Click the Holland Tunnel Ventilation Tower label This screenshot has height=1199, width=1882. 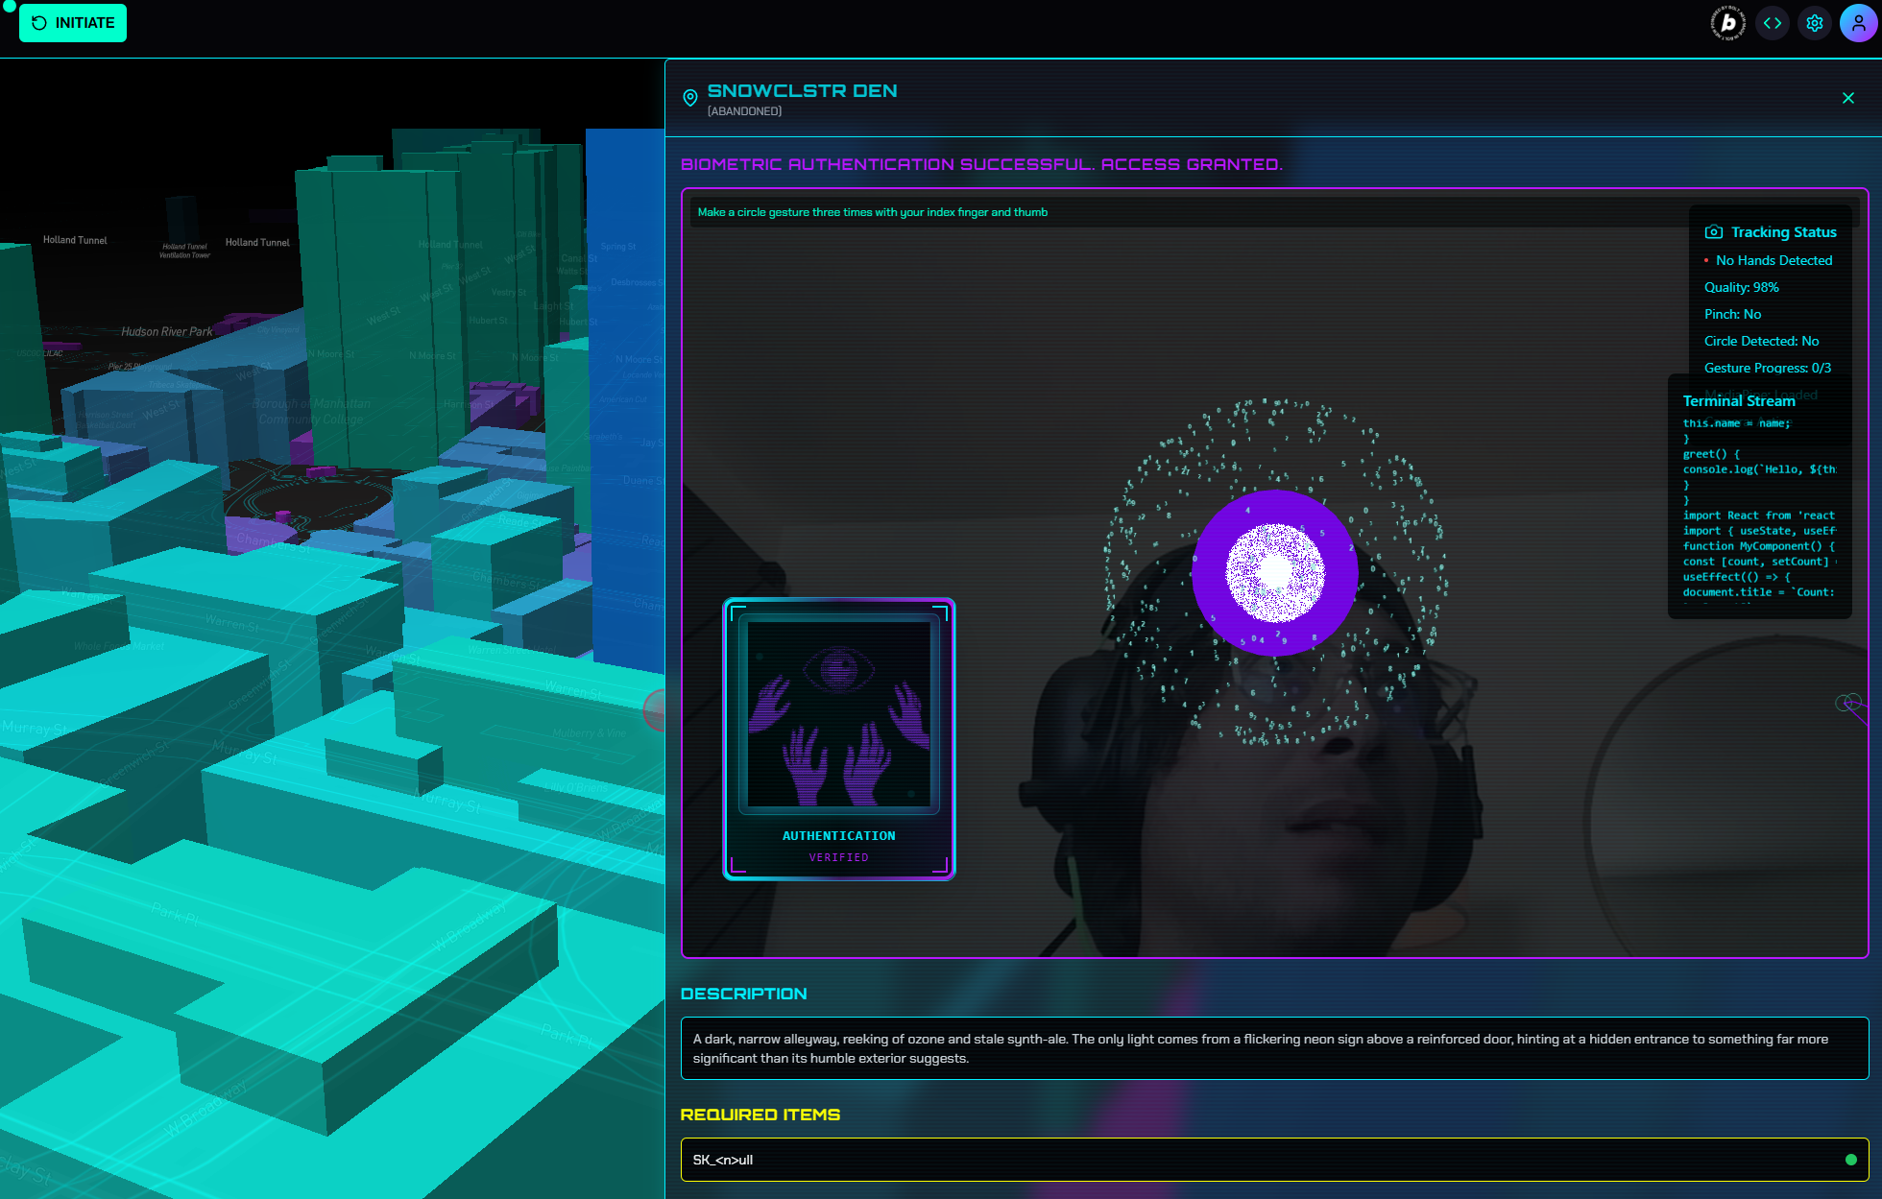point(184,251)
